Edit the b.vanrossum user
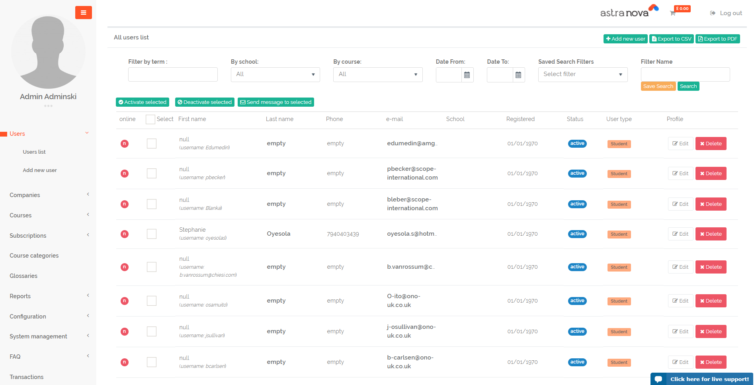The image size is (756, 385). point(681,267)
